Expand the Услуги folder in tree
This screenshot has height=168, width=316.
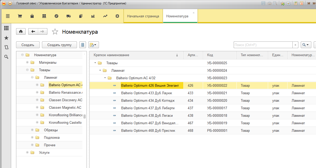[x=27, y=152]
